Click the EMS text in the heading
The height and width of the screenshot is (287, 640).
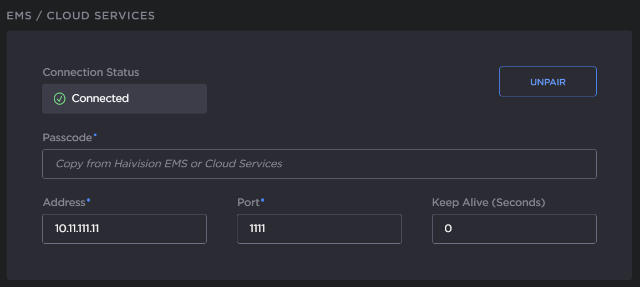click(19, 16)
